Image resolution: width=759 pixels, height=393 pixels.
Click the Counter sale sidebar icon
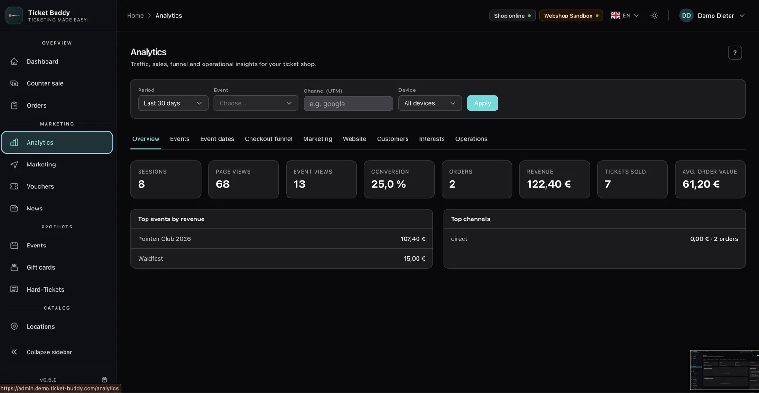point(14,83)
